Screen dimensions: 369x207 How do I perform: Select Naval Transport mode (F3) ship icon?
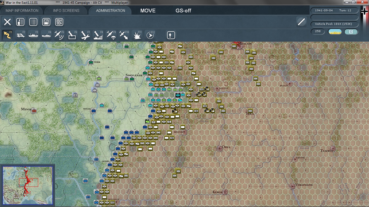pos(33,35)
